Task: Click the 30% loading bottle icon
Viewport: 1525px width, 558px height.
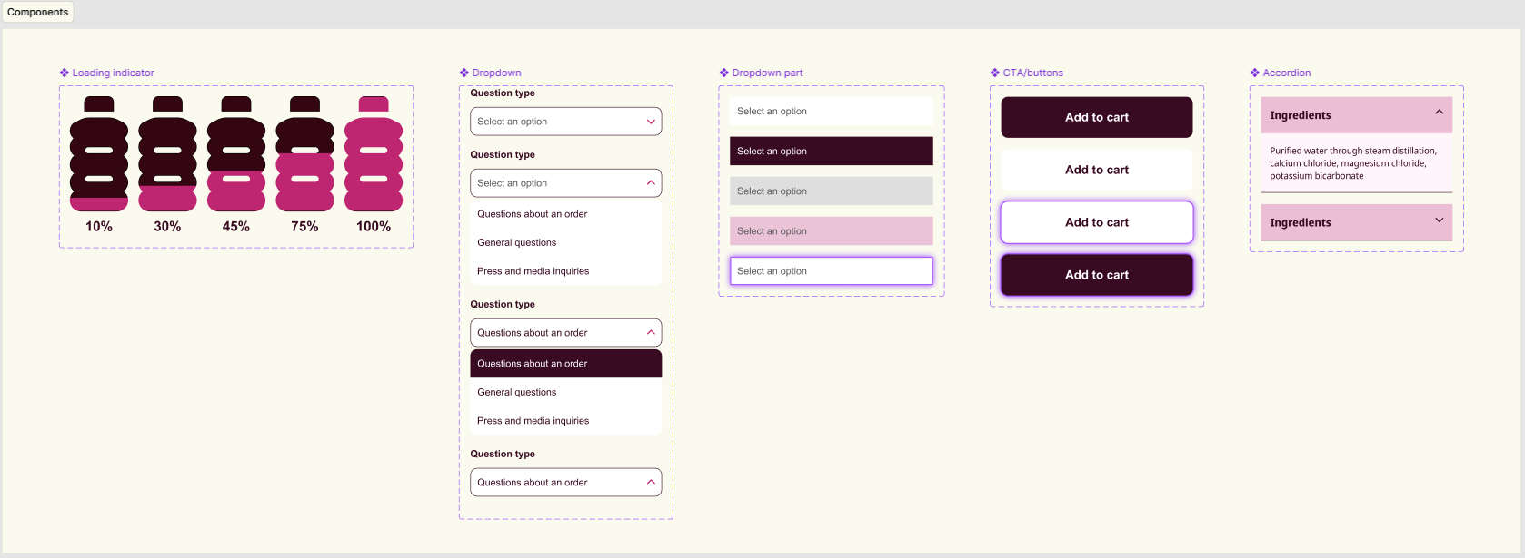Action: click(x=167, y=154)
